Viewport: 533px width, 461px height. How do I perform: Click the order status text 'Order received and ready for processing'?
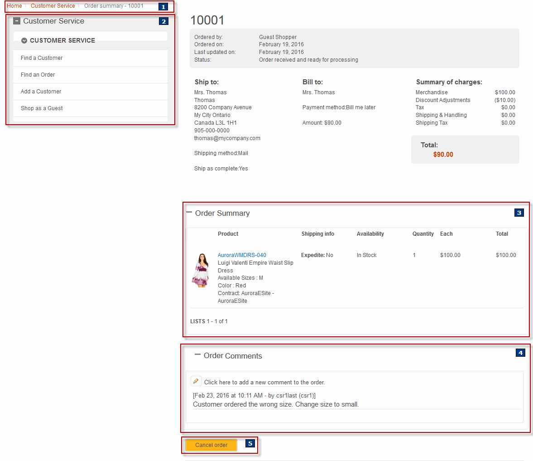(x=308, y=60)
